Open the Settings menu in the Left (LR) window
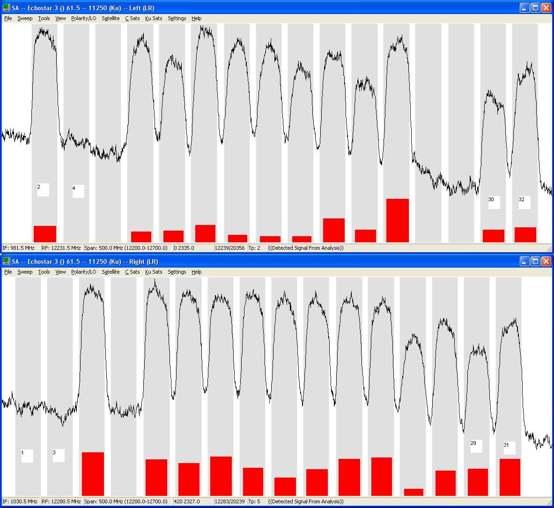Viewport: 554px width, 508px height. click(177, 18)
